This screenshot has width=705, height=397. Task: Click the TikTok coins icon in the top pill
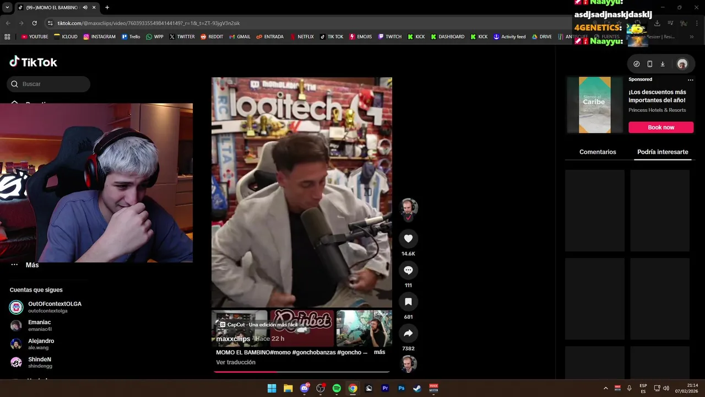(637, 64)
